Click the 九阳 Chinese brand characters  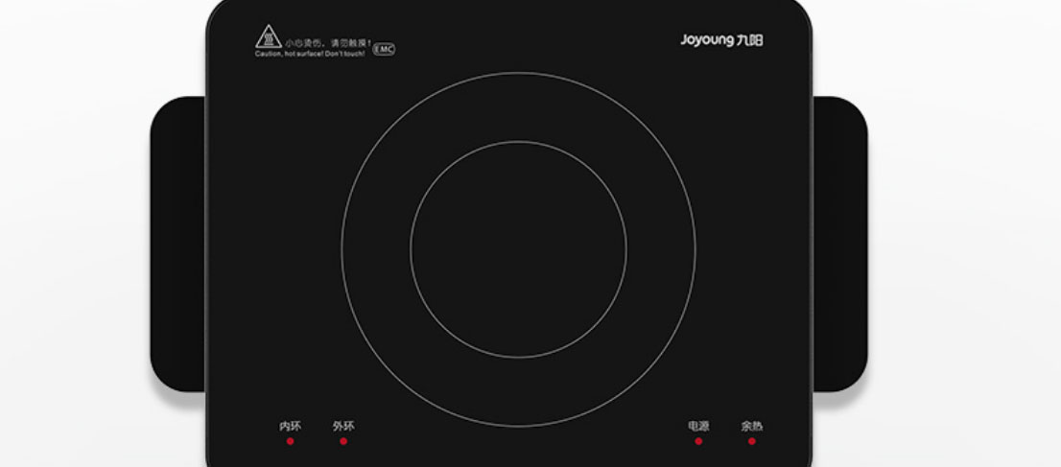750,40
